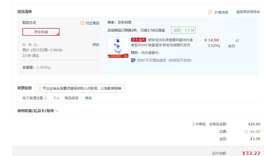Click the 活动商品已购满2件 promotion text
This screenshot has height=156, width=264.
click(x=136, y=30)
